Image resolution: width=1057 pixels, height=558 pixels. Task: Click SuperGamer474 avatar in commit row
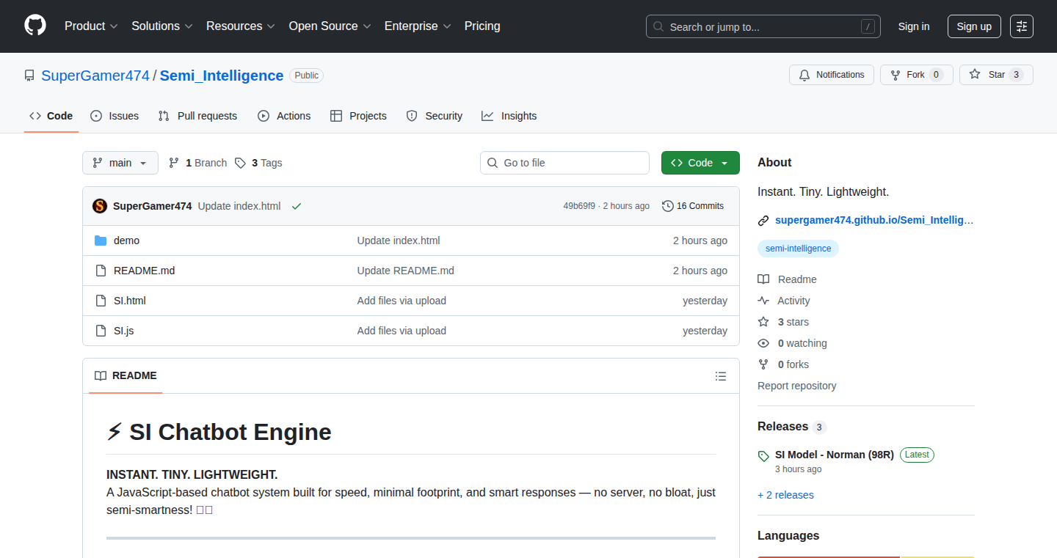100,206
